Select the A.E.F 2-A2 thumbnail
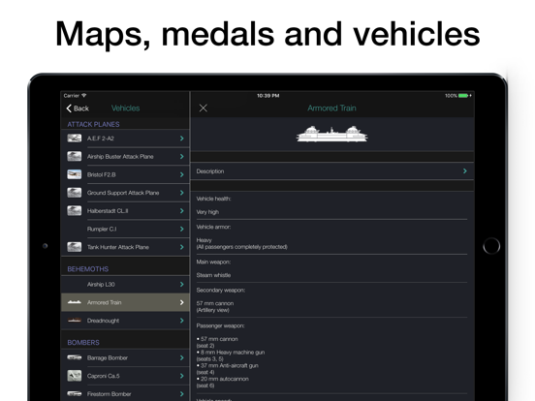 (75, 139)
